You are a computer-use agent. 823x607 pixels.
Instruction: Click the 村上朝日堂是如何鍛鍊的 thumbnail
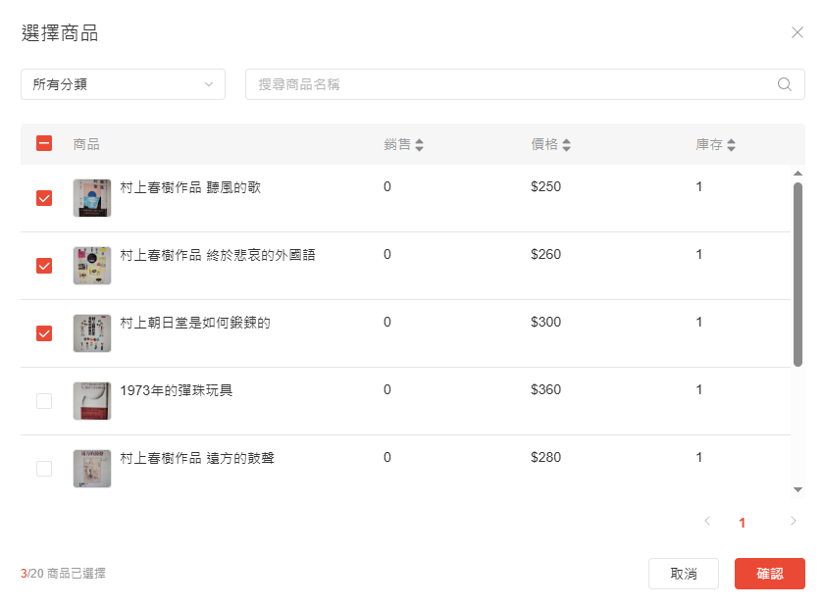(x=92, y=333)
